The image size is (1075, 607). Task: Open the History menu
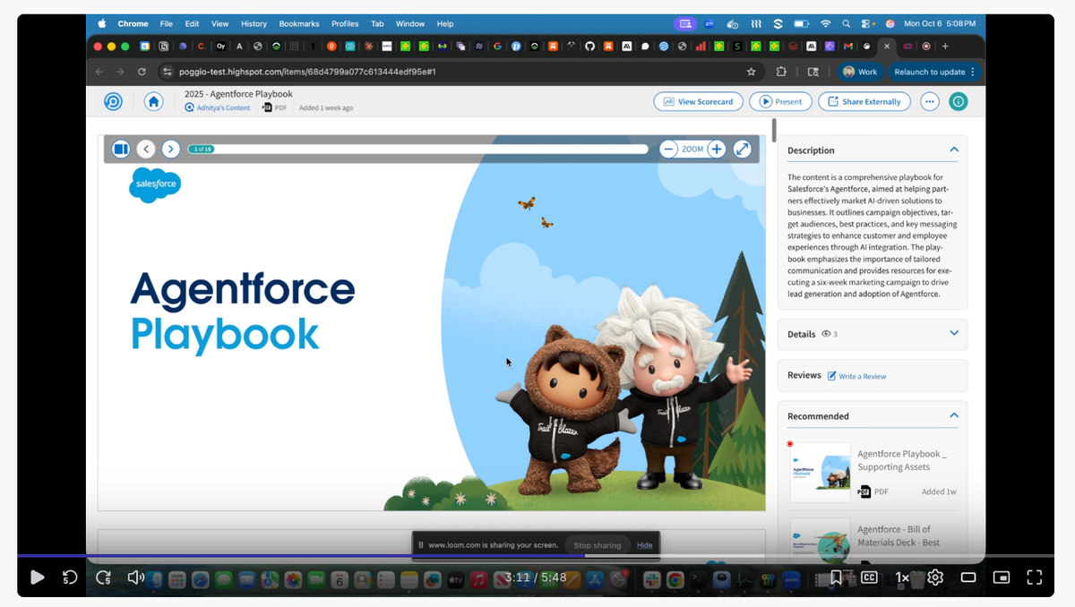(x=254, y=24)
